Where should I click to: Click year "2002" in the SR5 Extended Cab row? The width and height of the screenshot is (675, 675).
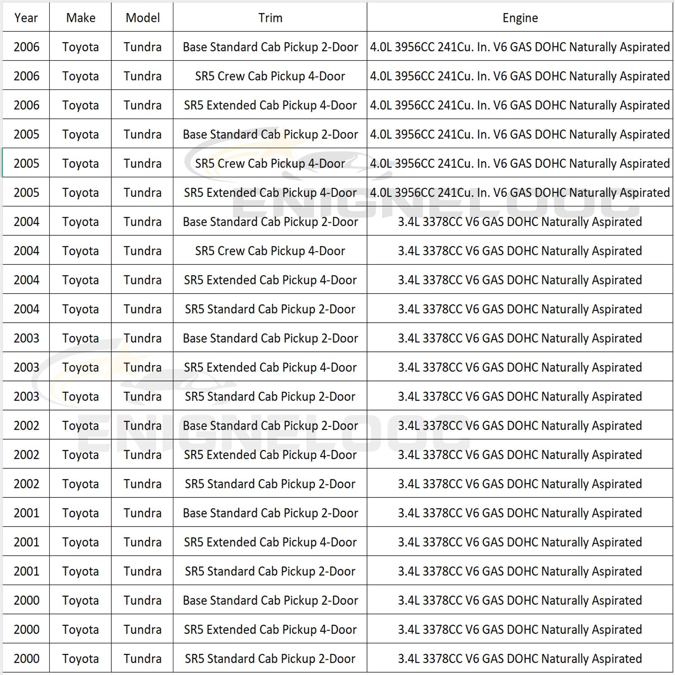click(x=26, y=454)
